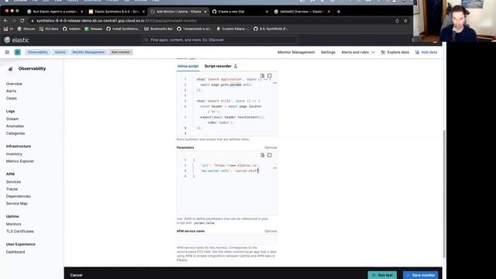The image size is (496, 279).
Task: Click the Run test button
Action: tap(382, 275)
